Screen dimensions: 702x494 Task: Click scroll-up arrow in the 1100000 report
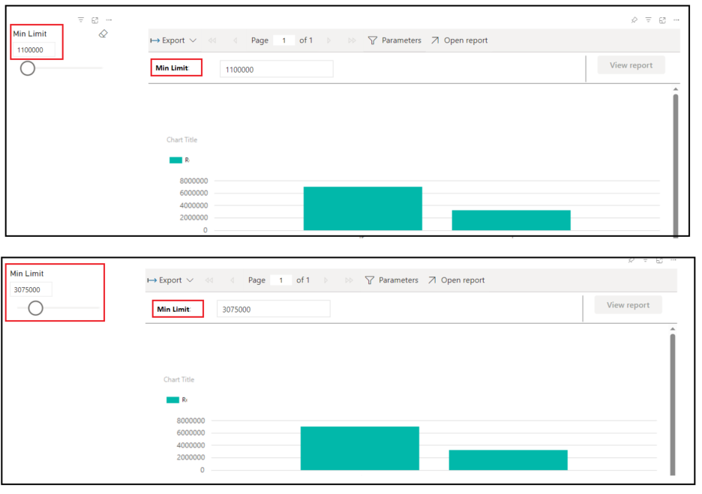click(676, 89)
